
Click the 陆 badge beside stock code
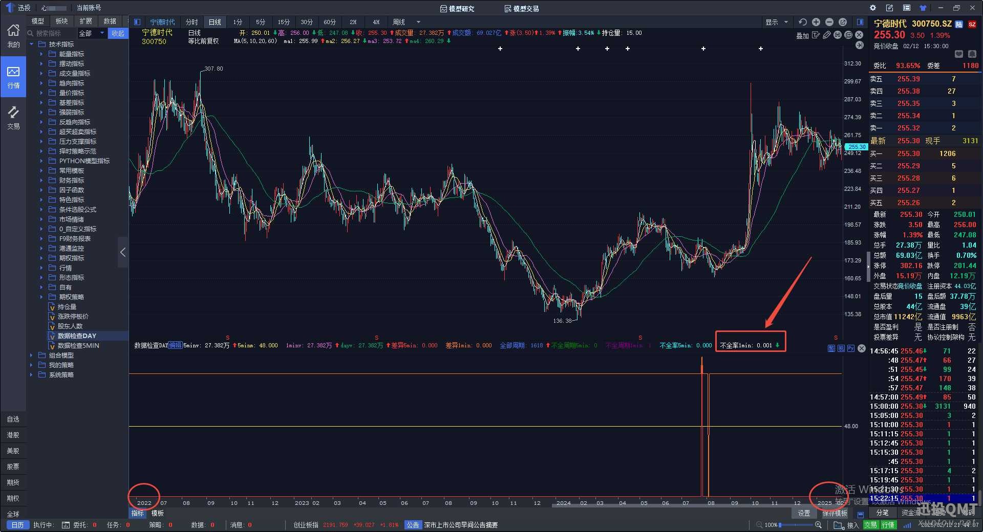click(959, 24)
